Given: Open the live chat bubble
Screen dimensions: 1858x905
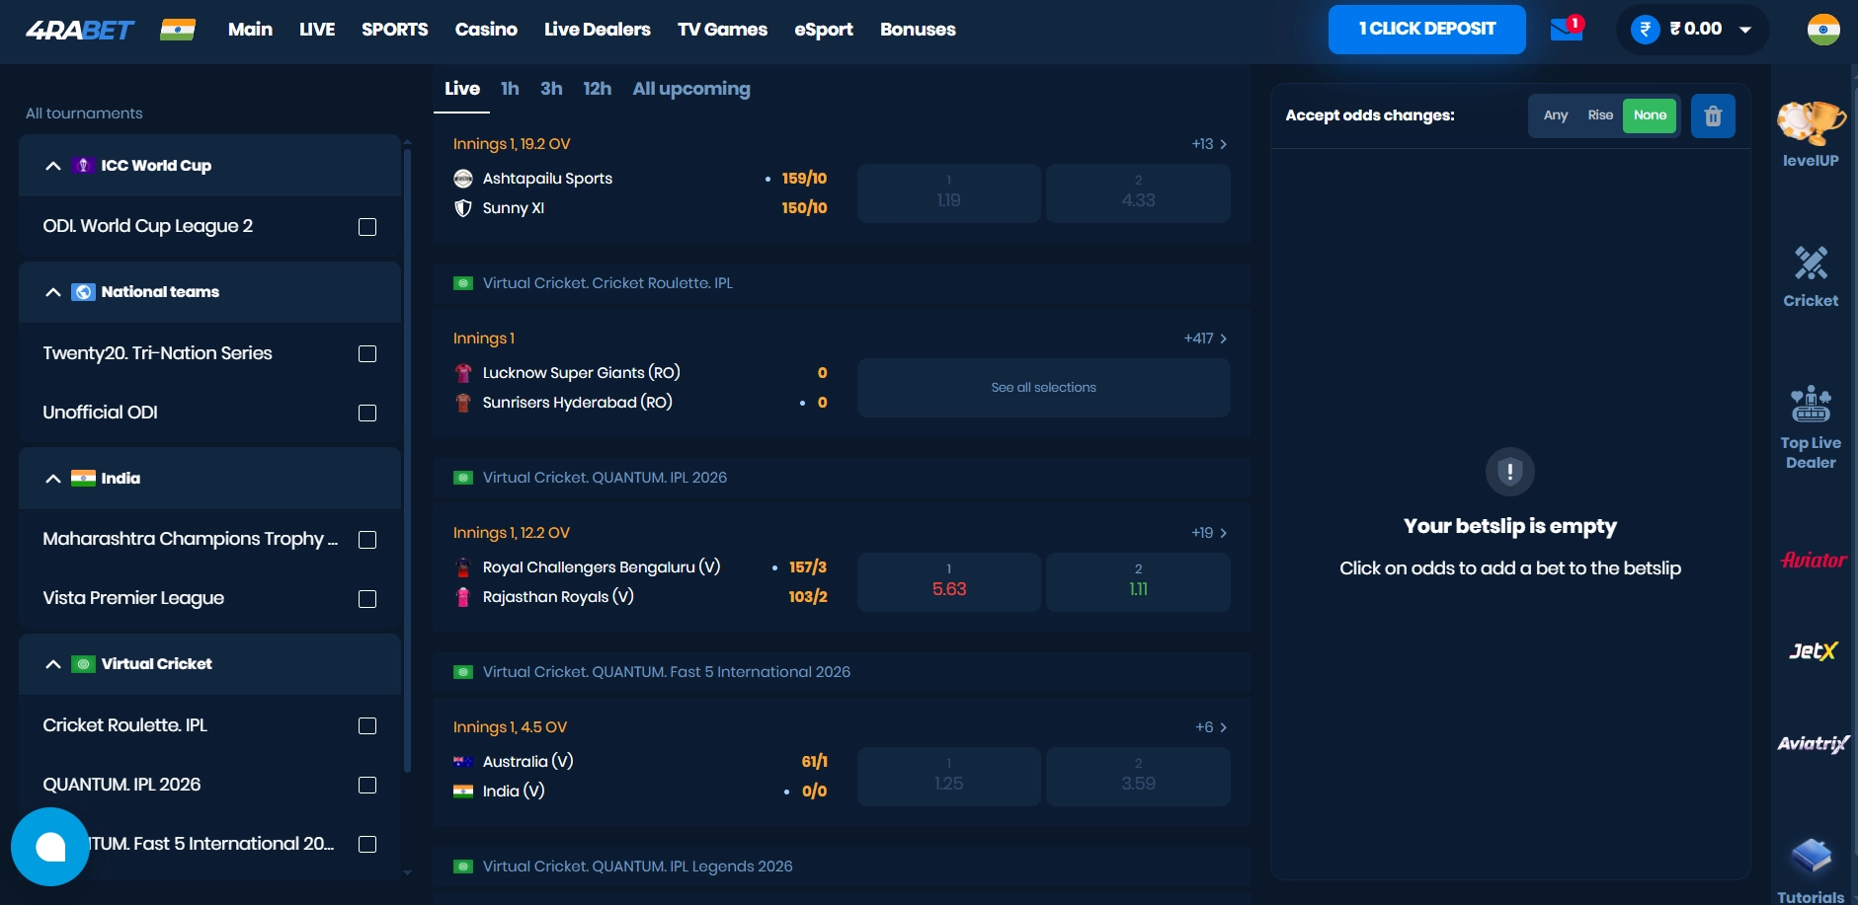Looking at the screenshot, I should click(50, 847).
